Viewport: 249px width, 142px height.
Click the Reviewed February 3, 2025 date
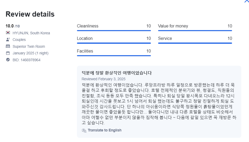[x=104, y=79]
